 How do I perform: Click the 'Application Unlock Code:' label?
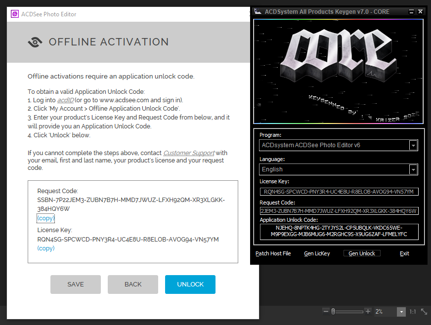(289, 220)
